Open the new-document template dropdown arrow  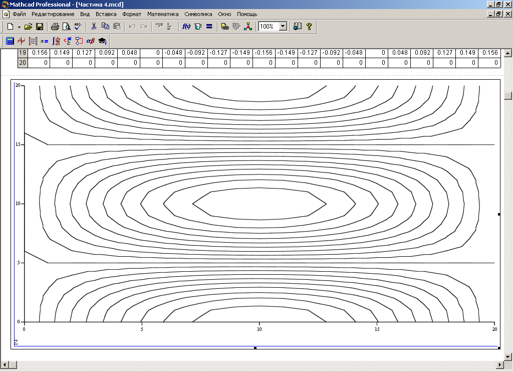[x=19, y=27]
